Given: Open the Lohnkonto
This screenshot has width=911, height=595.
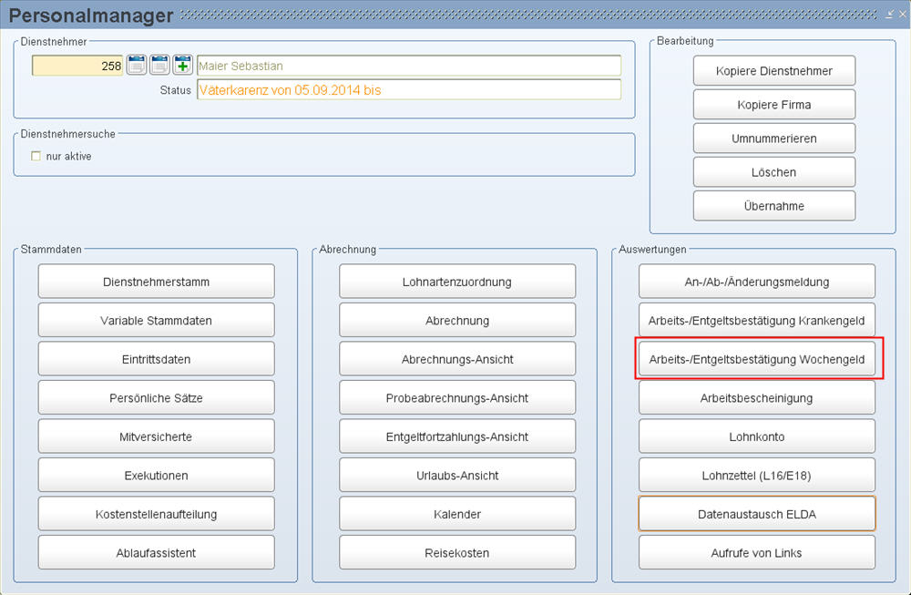Looking at the screenshot, I should pyautogui.click(x=757, y=436).
